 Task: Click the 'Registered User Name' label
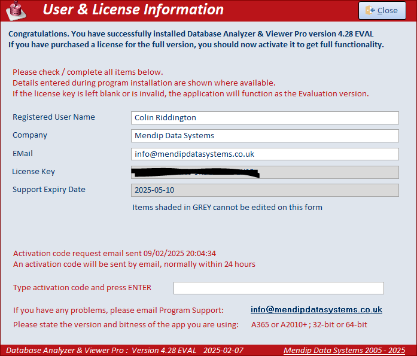pos(54,117)
